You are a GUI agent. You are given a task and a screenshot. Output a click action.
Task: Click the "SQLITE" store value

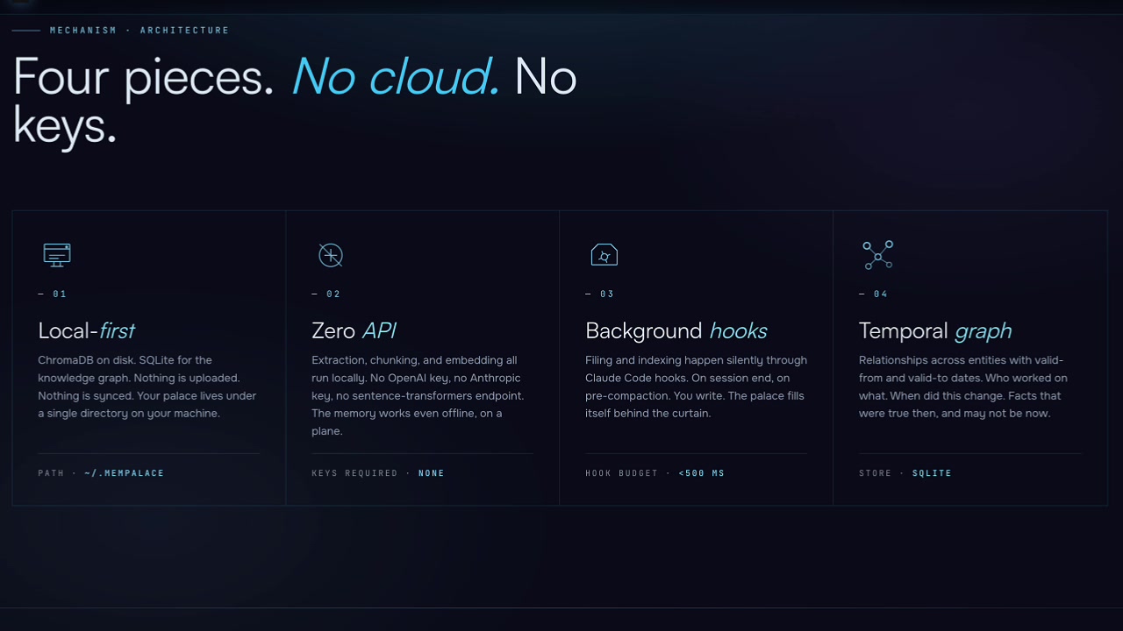pos(932,473)
